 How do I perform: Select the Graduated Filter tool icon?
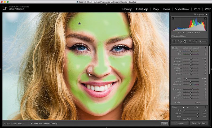click(190, 42)
